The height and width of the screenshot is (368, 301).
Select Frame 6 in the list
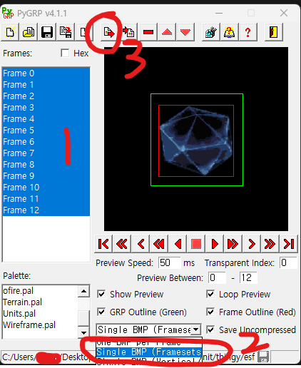point(46,142)
